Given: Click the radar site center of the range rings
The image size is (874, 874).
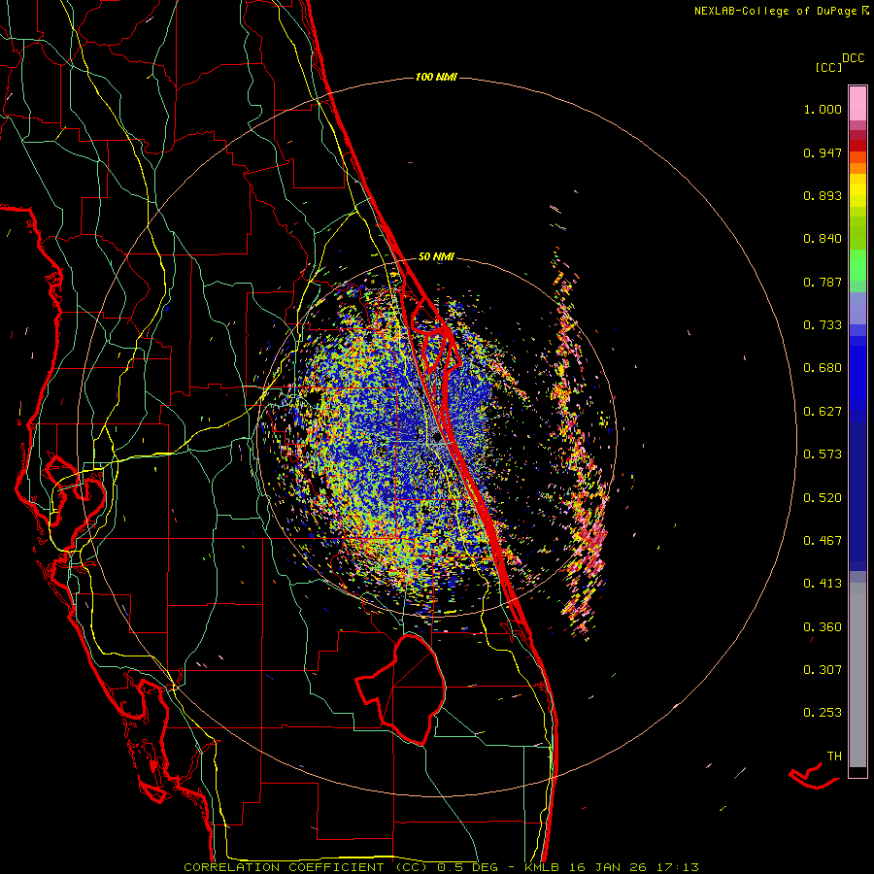Looking at the screenshot, I should pos(438,438).
